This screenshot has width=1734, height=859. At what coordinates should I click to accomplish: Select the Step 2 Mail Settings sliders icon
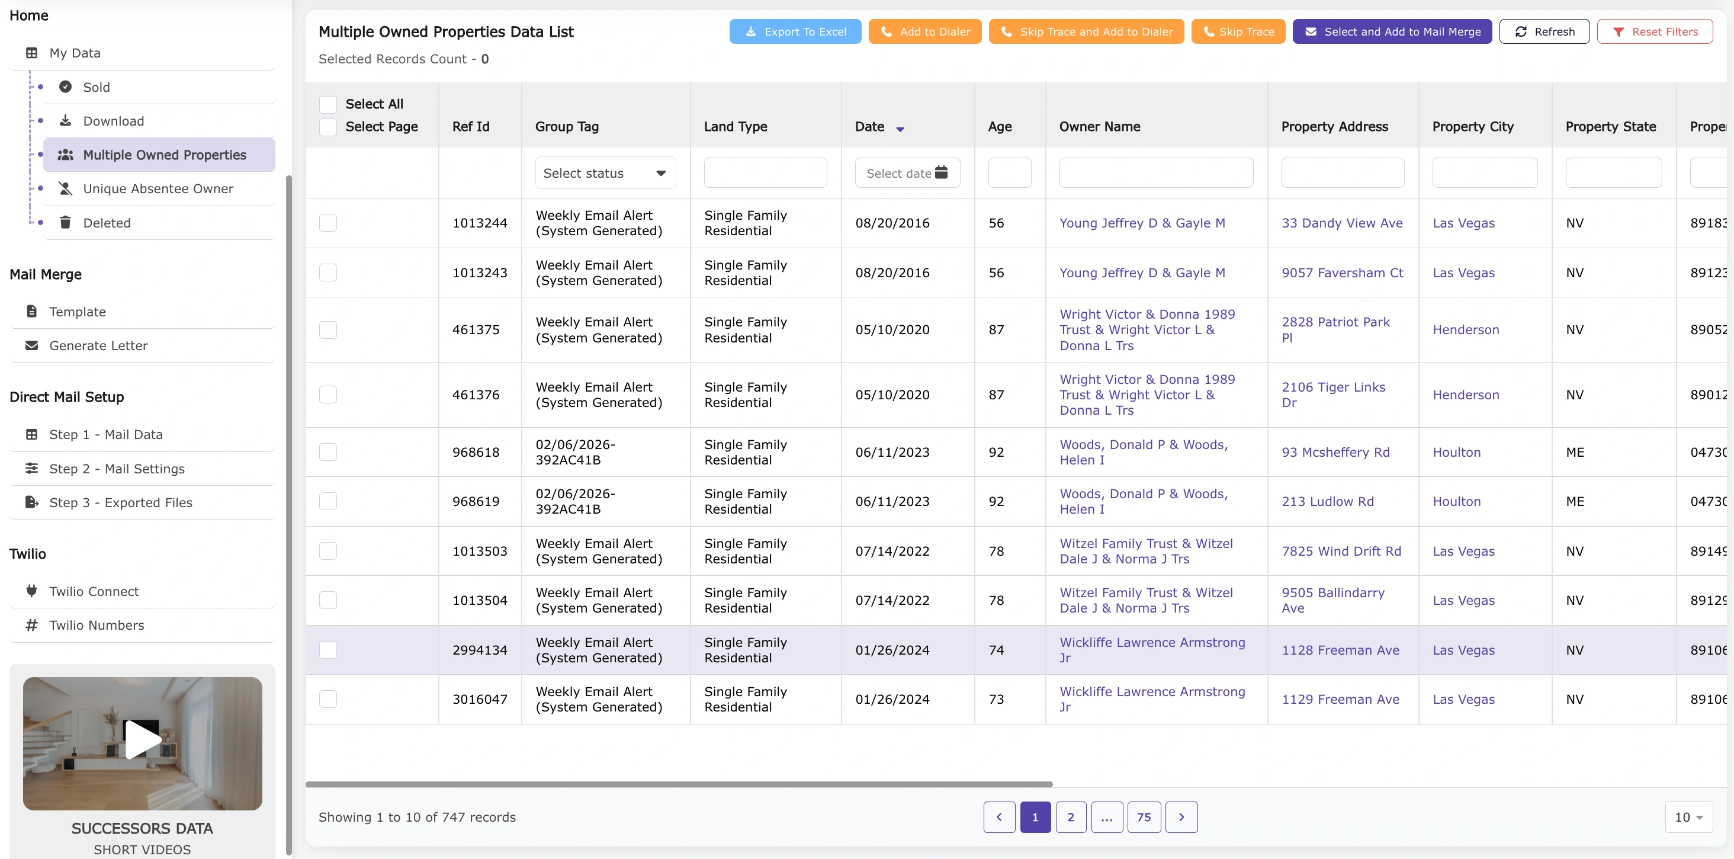pos(31,469)
